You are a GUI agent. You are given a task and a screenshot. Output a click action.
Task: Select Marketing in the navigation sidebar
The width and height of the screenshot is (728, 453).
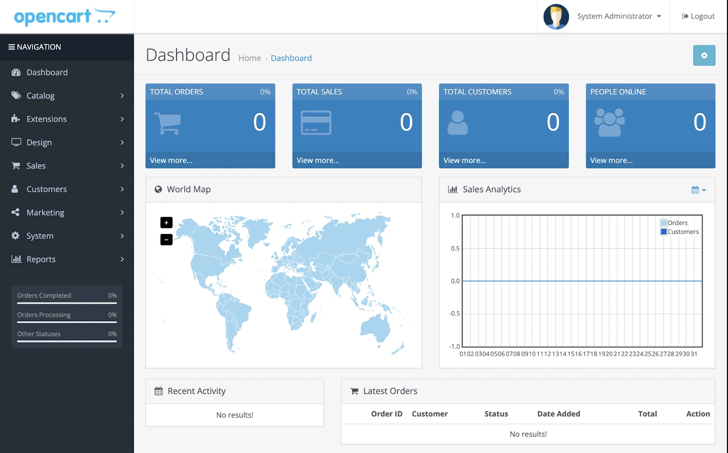click(67, 213)
